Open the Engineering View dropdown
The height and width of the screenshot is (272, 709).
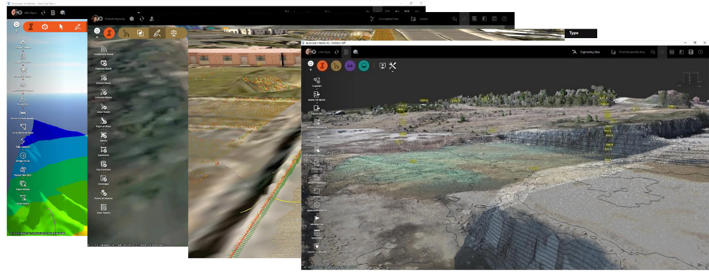point(586,53)
